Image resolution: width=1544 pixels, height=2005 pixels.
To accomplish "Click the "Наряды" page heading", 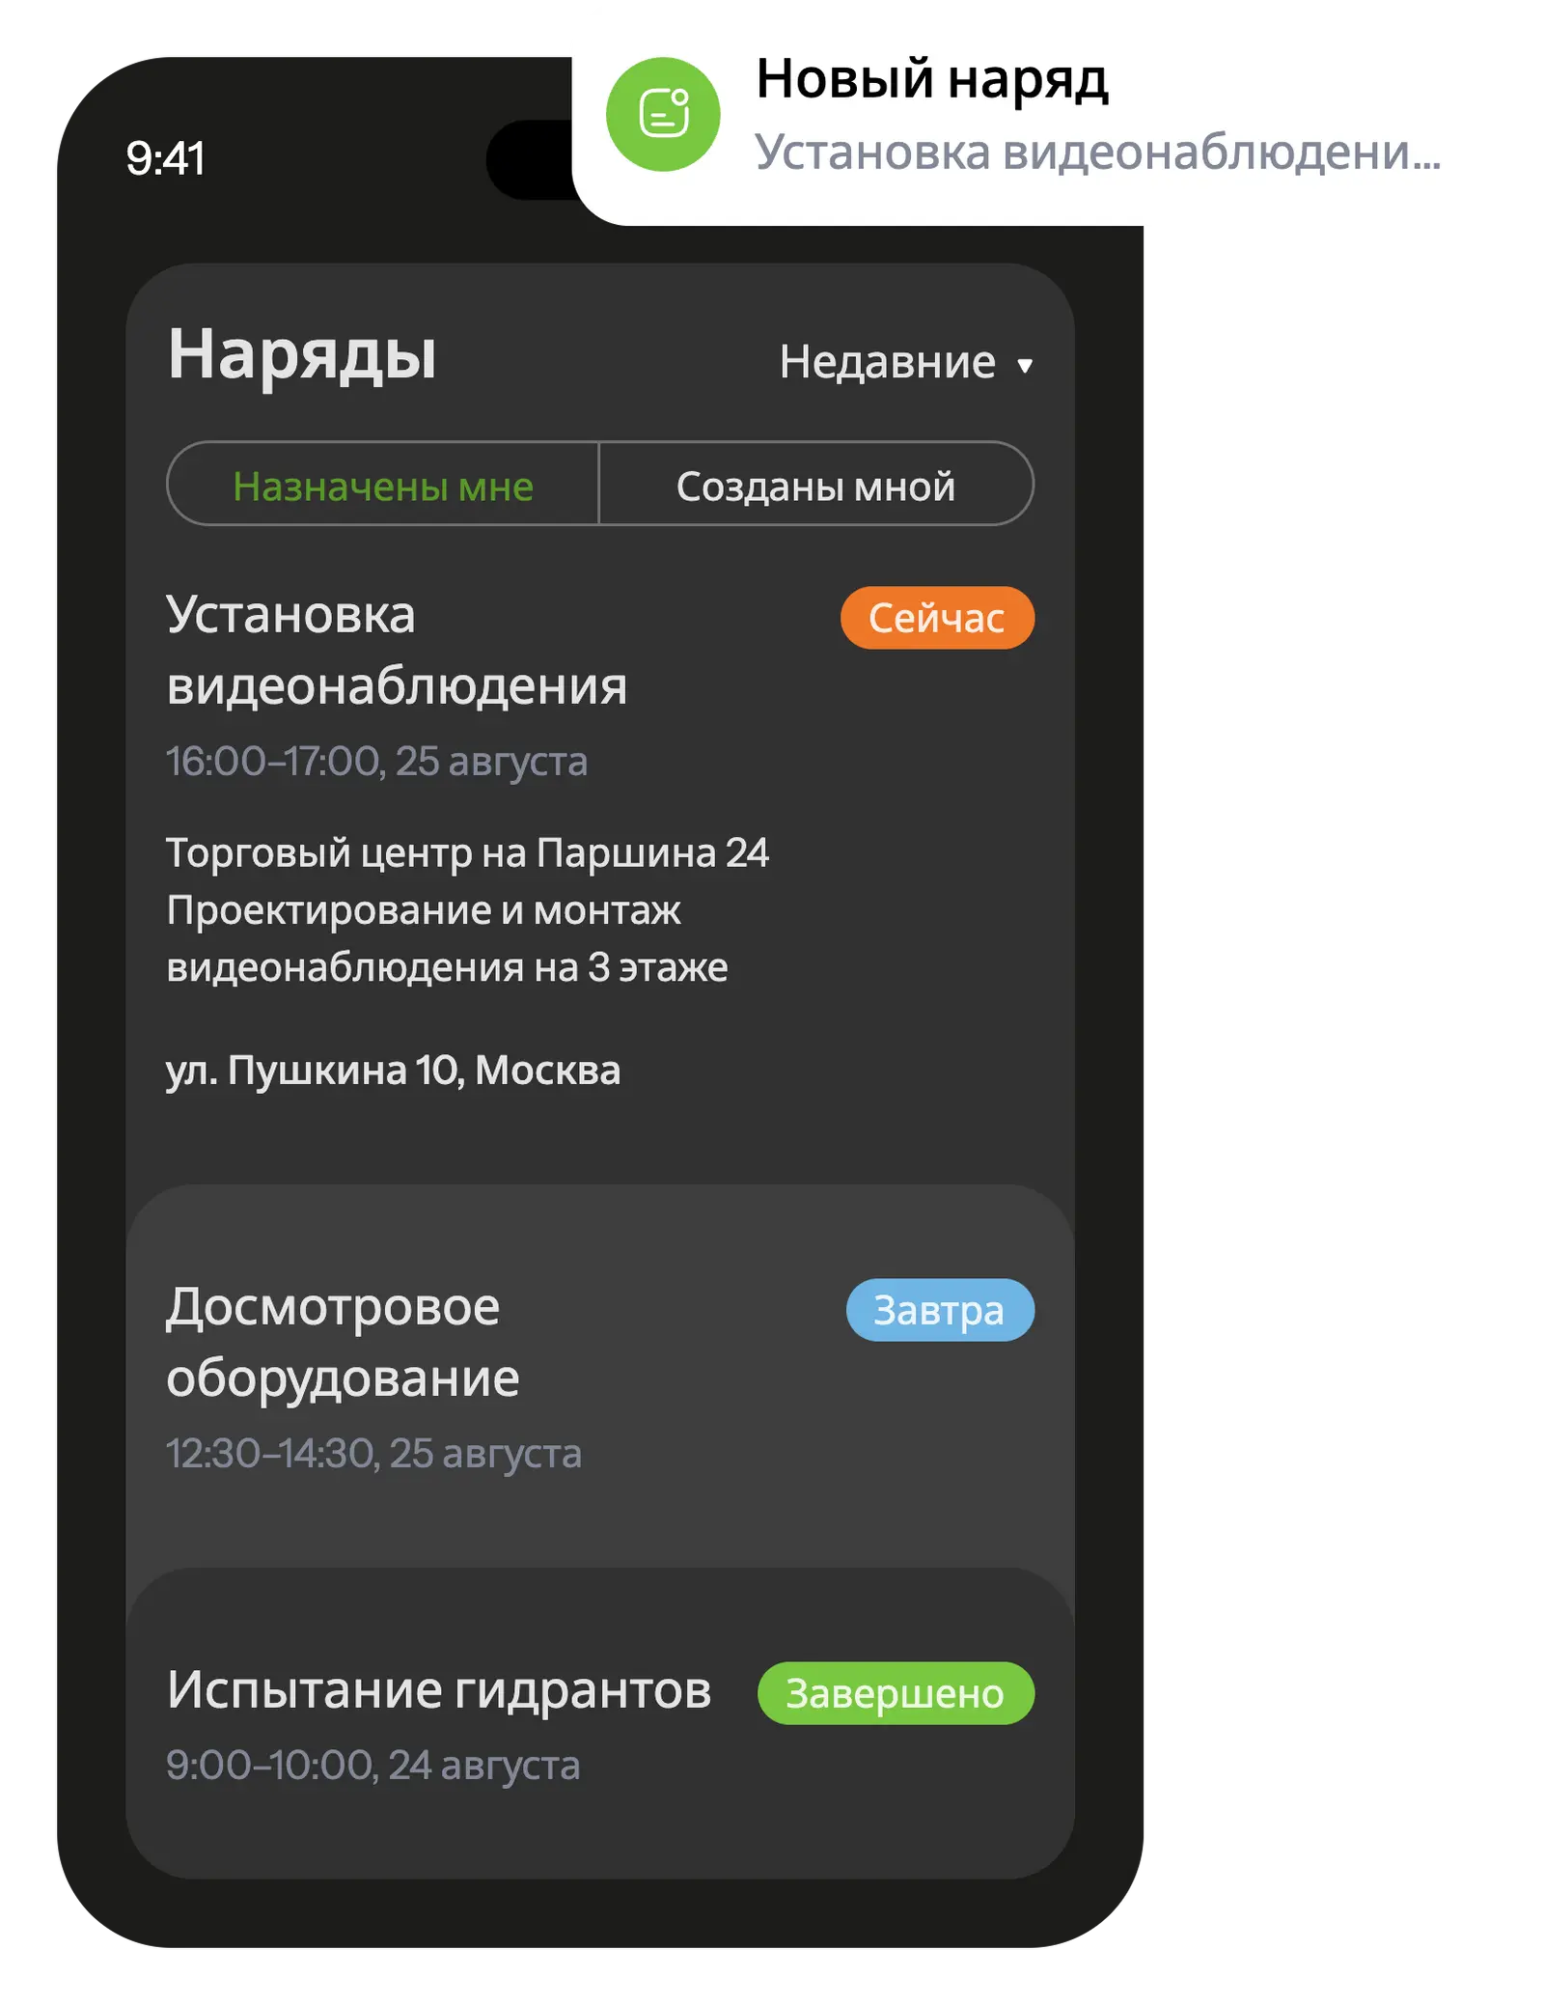I will click(302, 354).
